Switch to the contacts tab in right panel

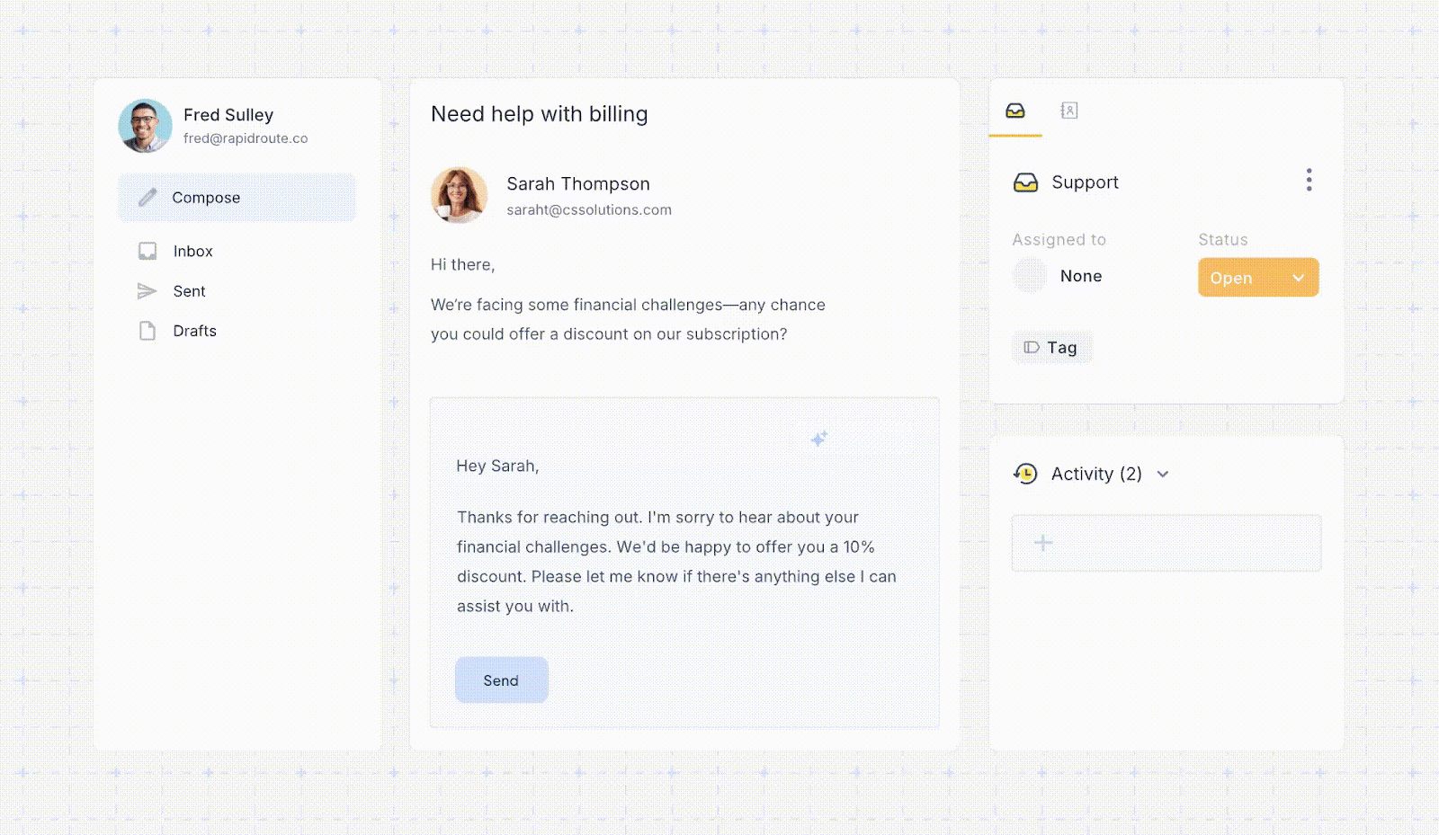(1068, 111)
